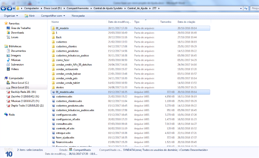Viewport: 259px width, 158px height.
Task: Click the Downloads icon in Favoritos
Action: pyautogui.click(x=8, y=33)
